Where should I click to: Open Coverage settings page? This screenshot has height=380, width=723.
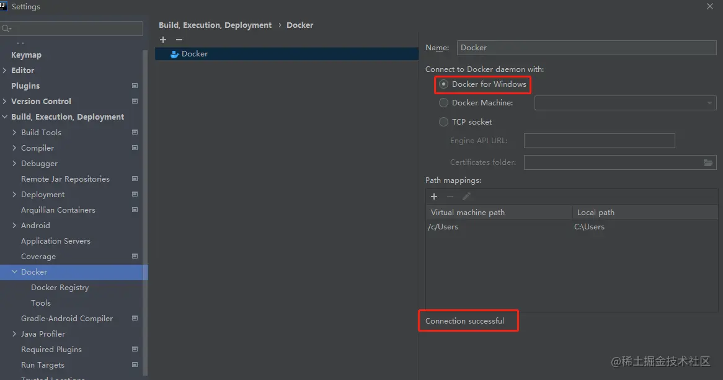tap(38, 257)
